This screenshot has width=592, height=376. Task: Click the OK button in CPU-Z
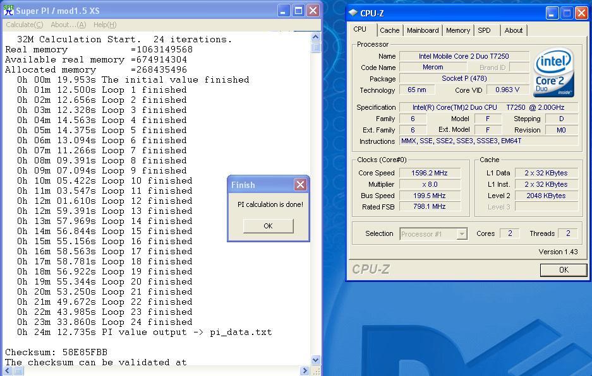(x=564, y=270)
